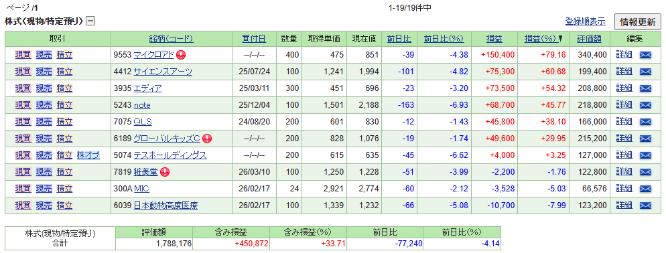This screenshot has height=253, width=666.
Task: Click the red alert icon next to 粧美堂
Action: 165,172
